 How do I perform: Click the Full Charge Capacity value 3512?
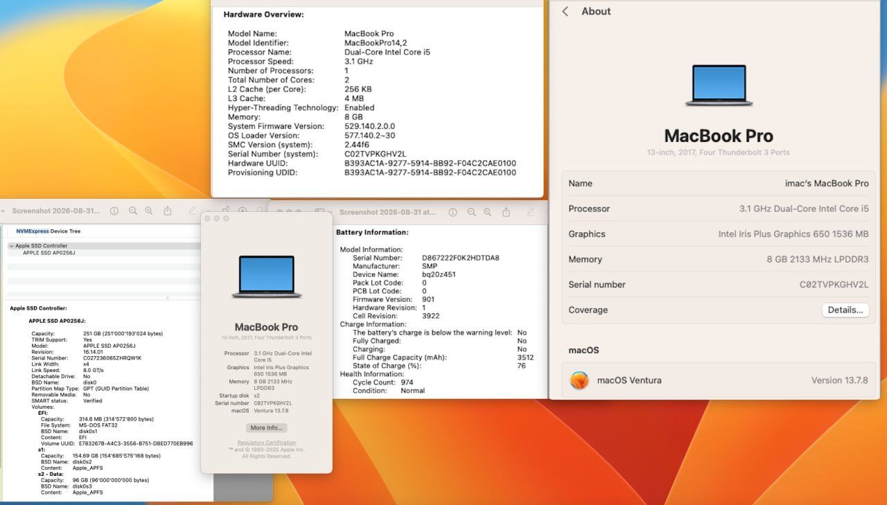tap(525, 357)
